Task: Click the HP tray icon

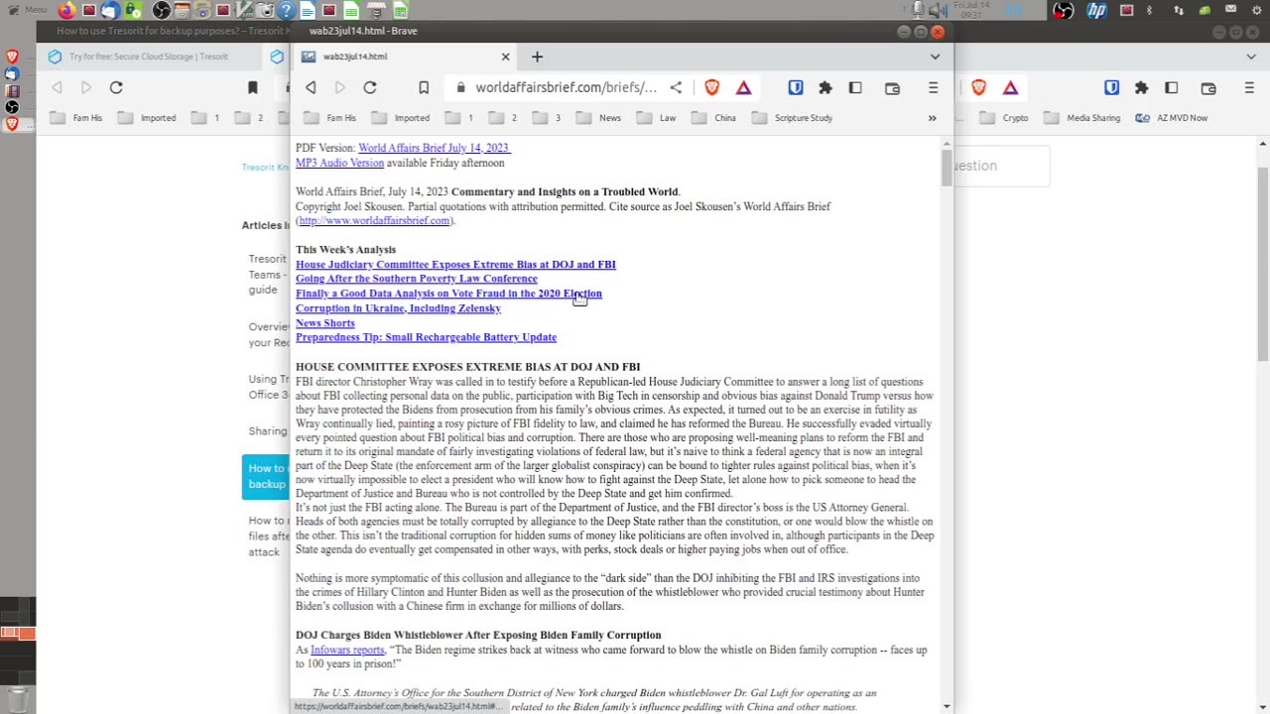Action: click(1096, 11)
